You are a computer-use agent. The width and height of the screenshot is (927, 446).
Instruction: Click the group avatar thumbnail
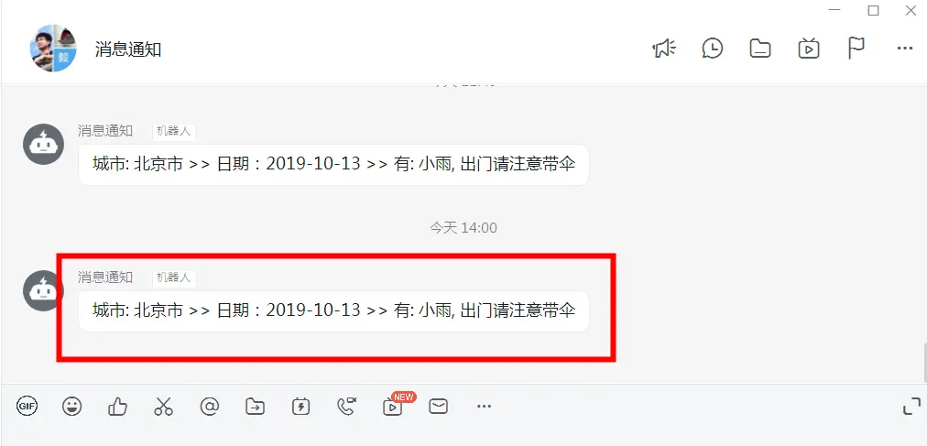click(x=53, y=49)
